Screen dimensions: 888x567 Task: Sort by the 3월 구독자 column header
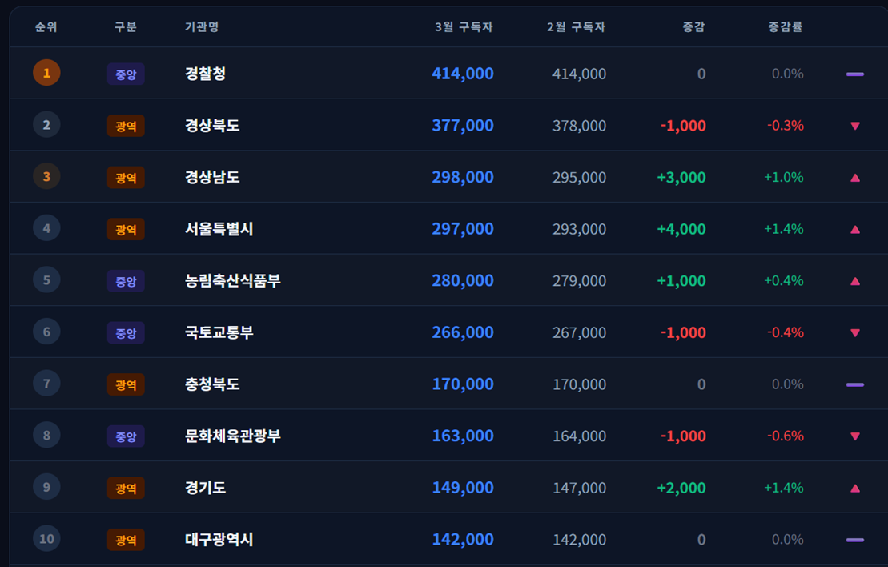coord(464,27)
